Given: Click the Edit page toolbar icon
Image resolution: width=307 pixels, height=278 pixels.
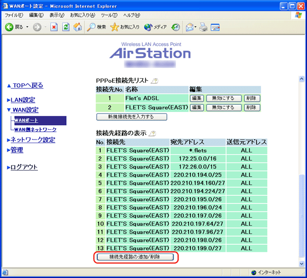Looking at the screenshot, I should 215,27.
